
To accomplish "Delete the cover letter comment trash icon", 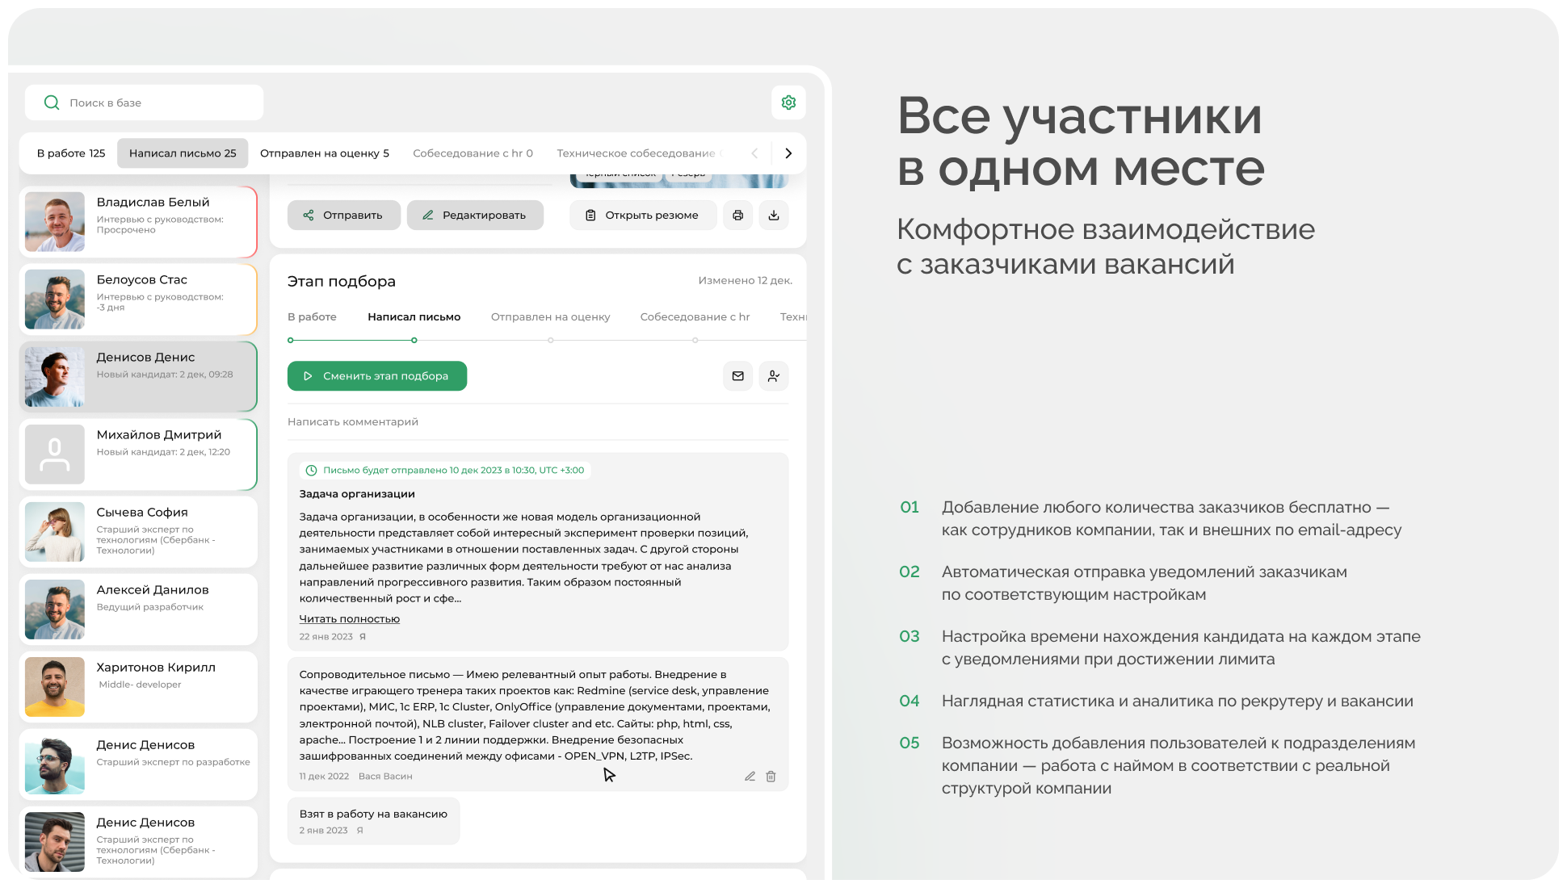I will click(x=771, y=777).
